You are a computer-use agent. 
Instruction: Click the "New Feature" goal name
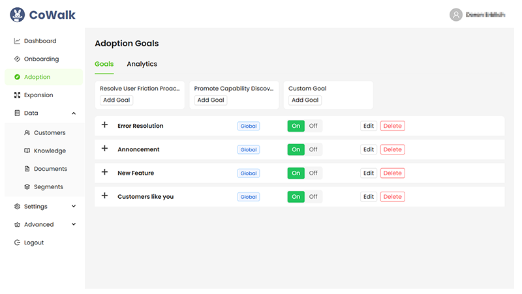click(136, 173)
